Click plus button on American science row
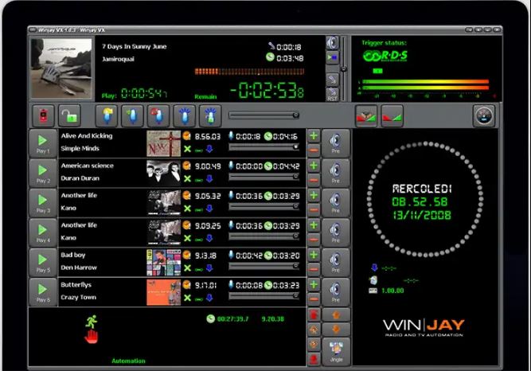This screenshot has height=371, width=531. 314,166
